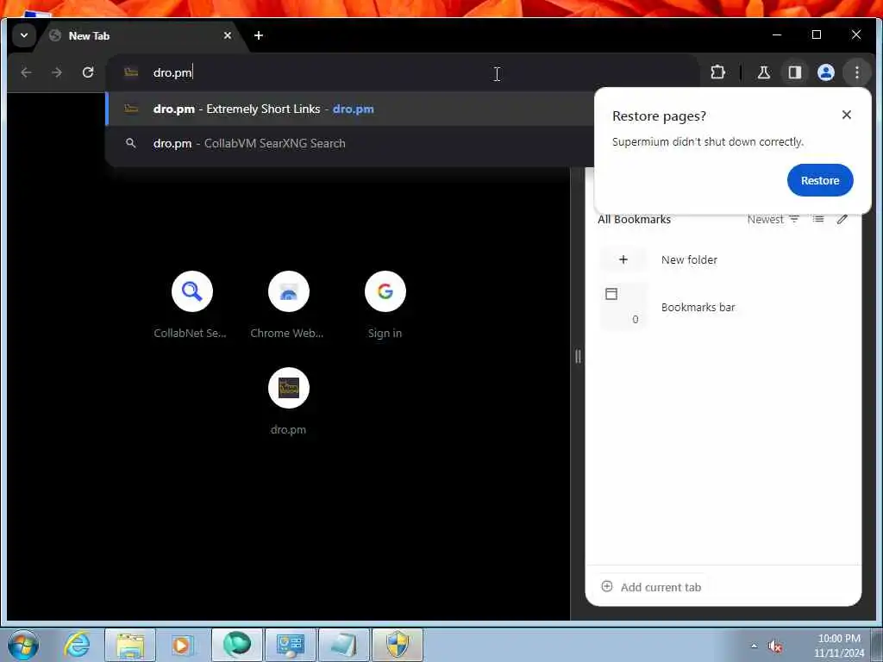This screenshot has width=883, height=662.
Task: Open the dro.pm shortcut tile
Action: point(288,402)
